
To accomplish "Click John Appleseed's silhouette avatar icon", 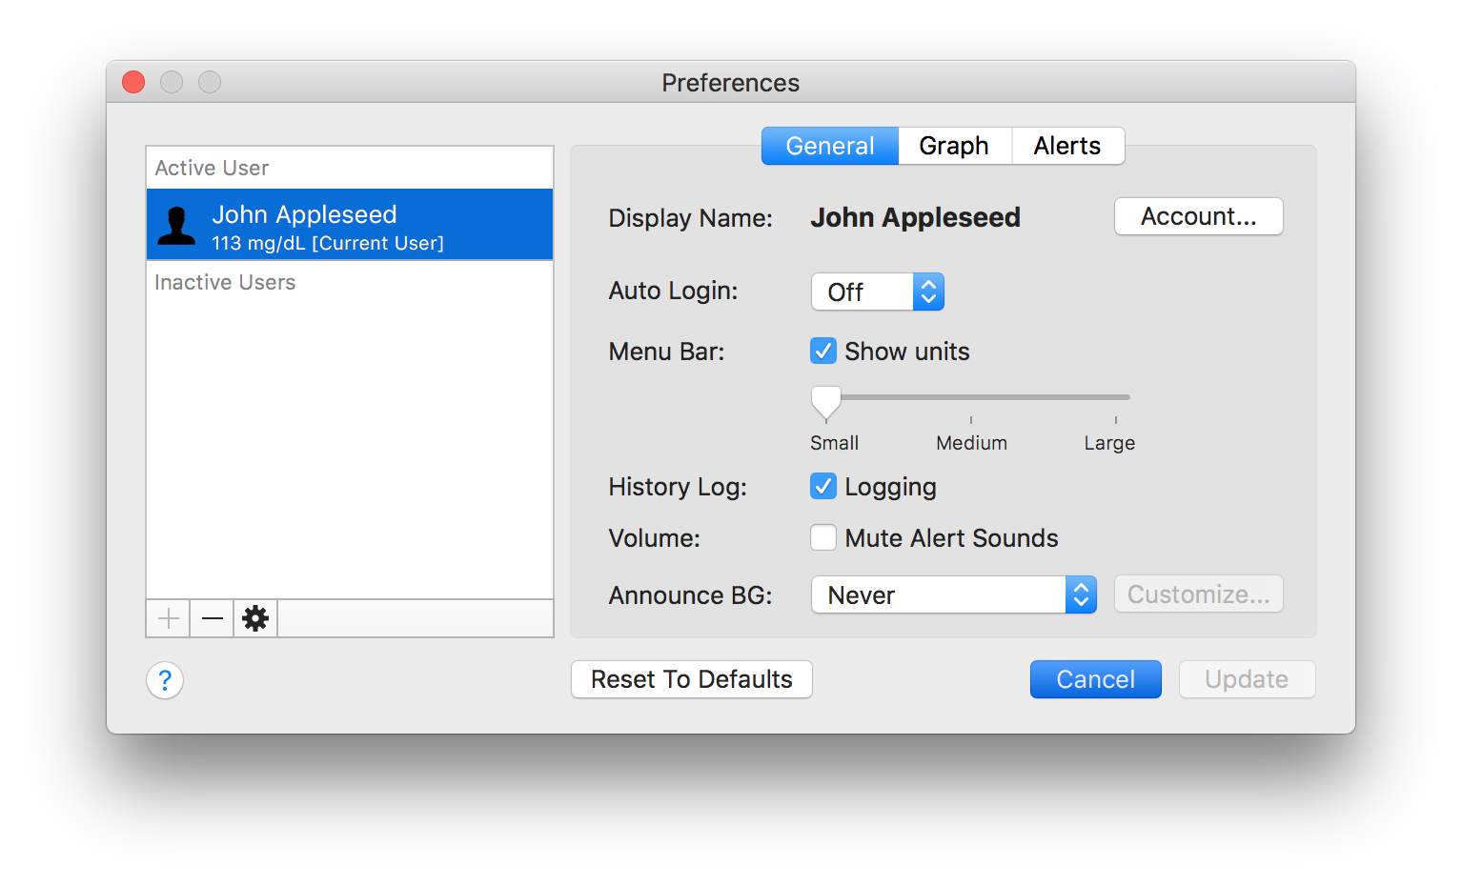I will [x=176, y=226].
